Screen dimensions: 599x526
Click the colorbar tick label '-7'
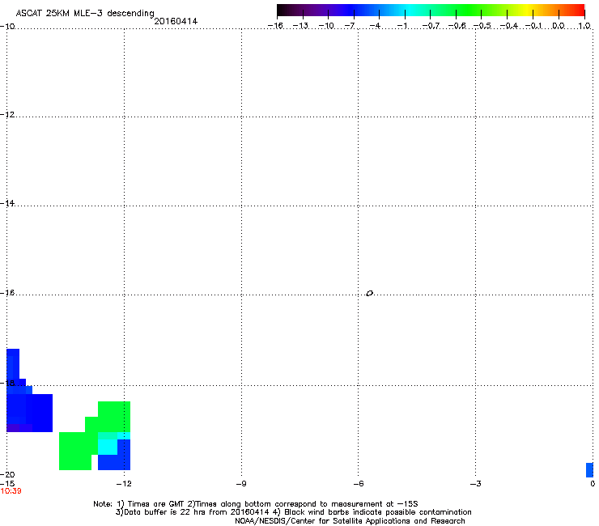349,26
